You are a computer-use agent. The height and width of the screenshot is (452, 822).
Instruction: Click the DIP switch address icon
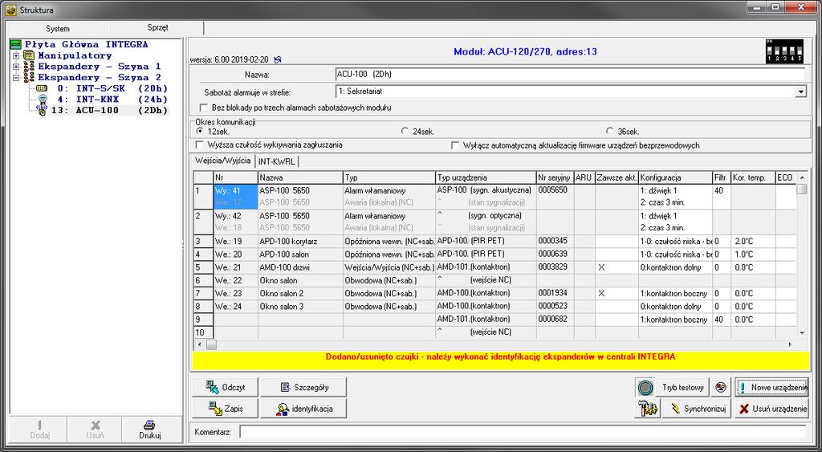pos(783,51)
